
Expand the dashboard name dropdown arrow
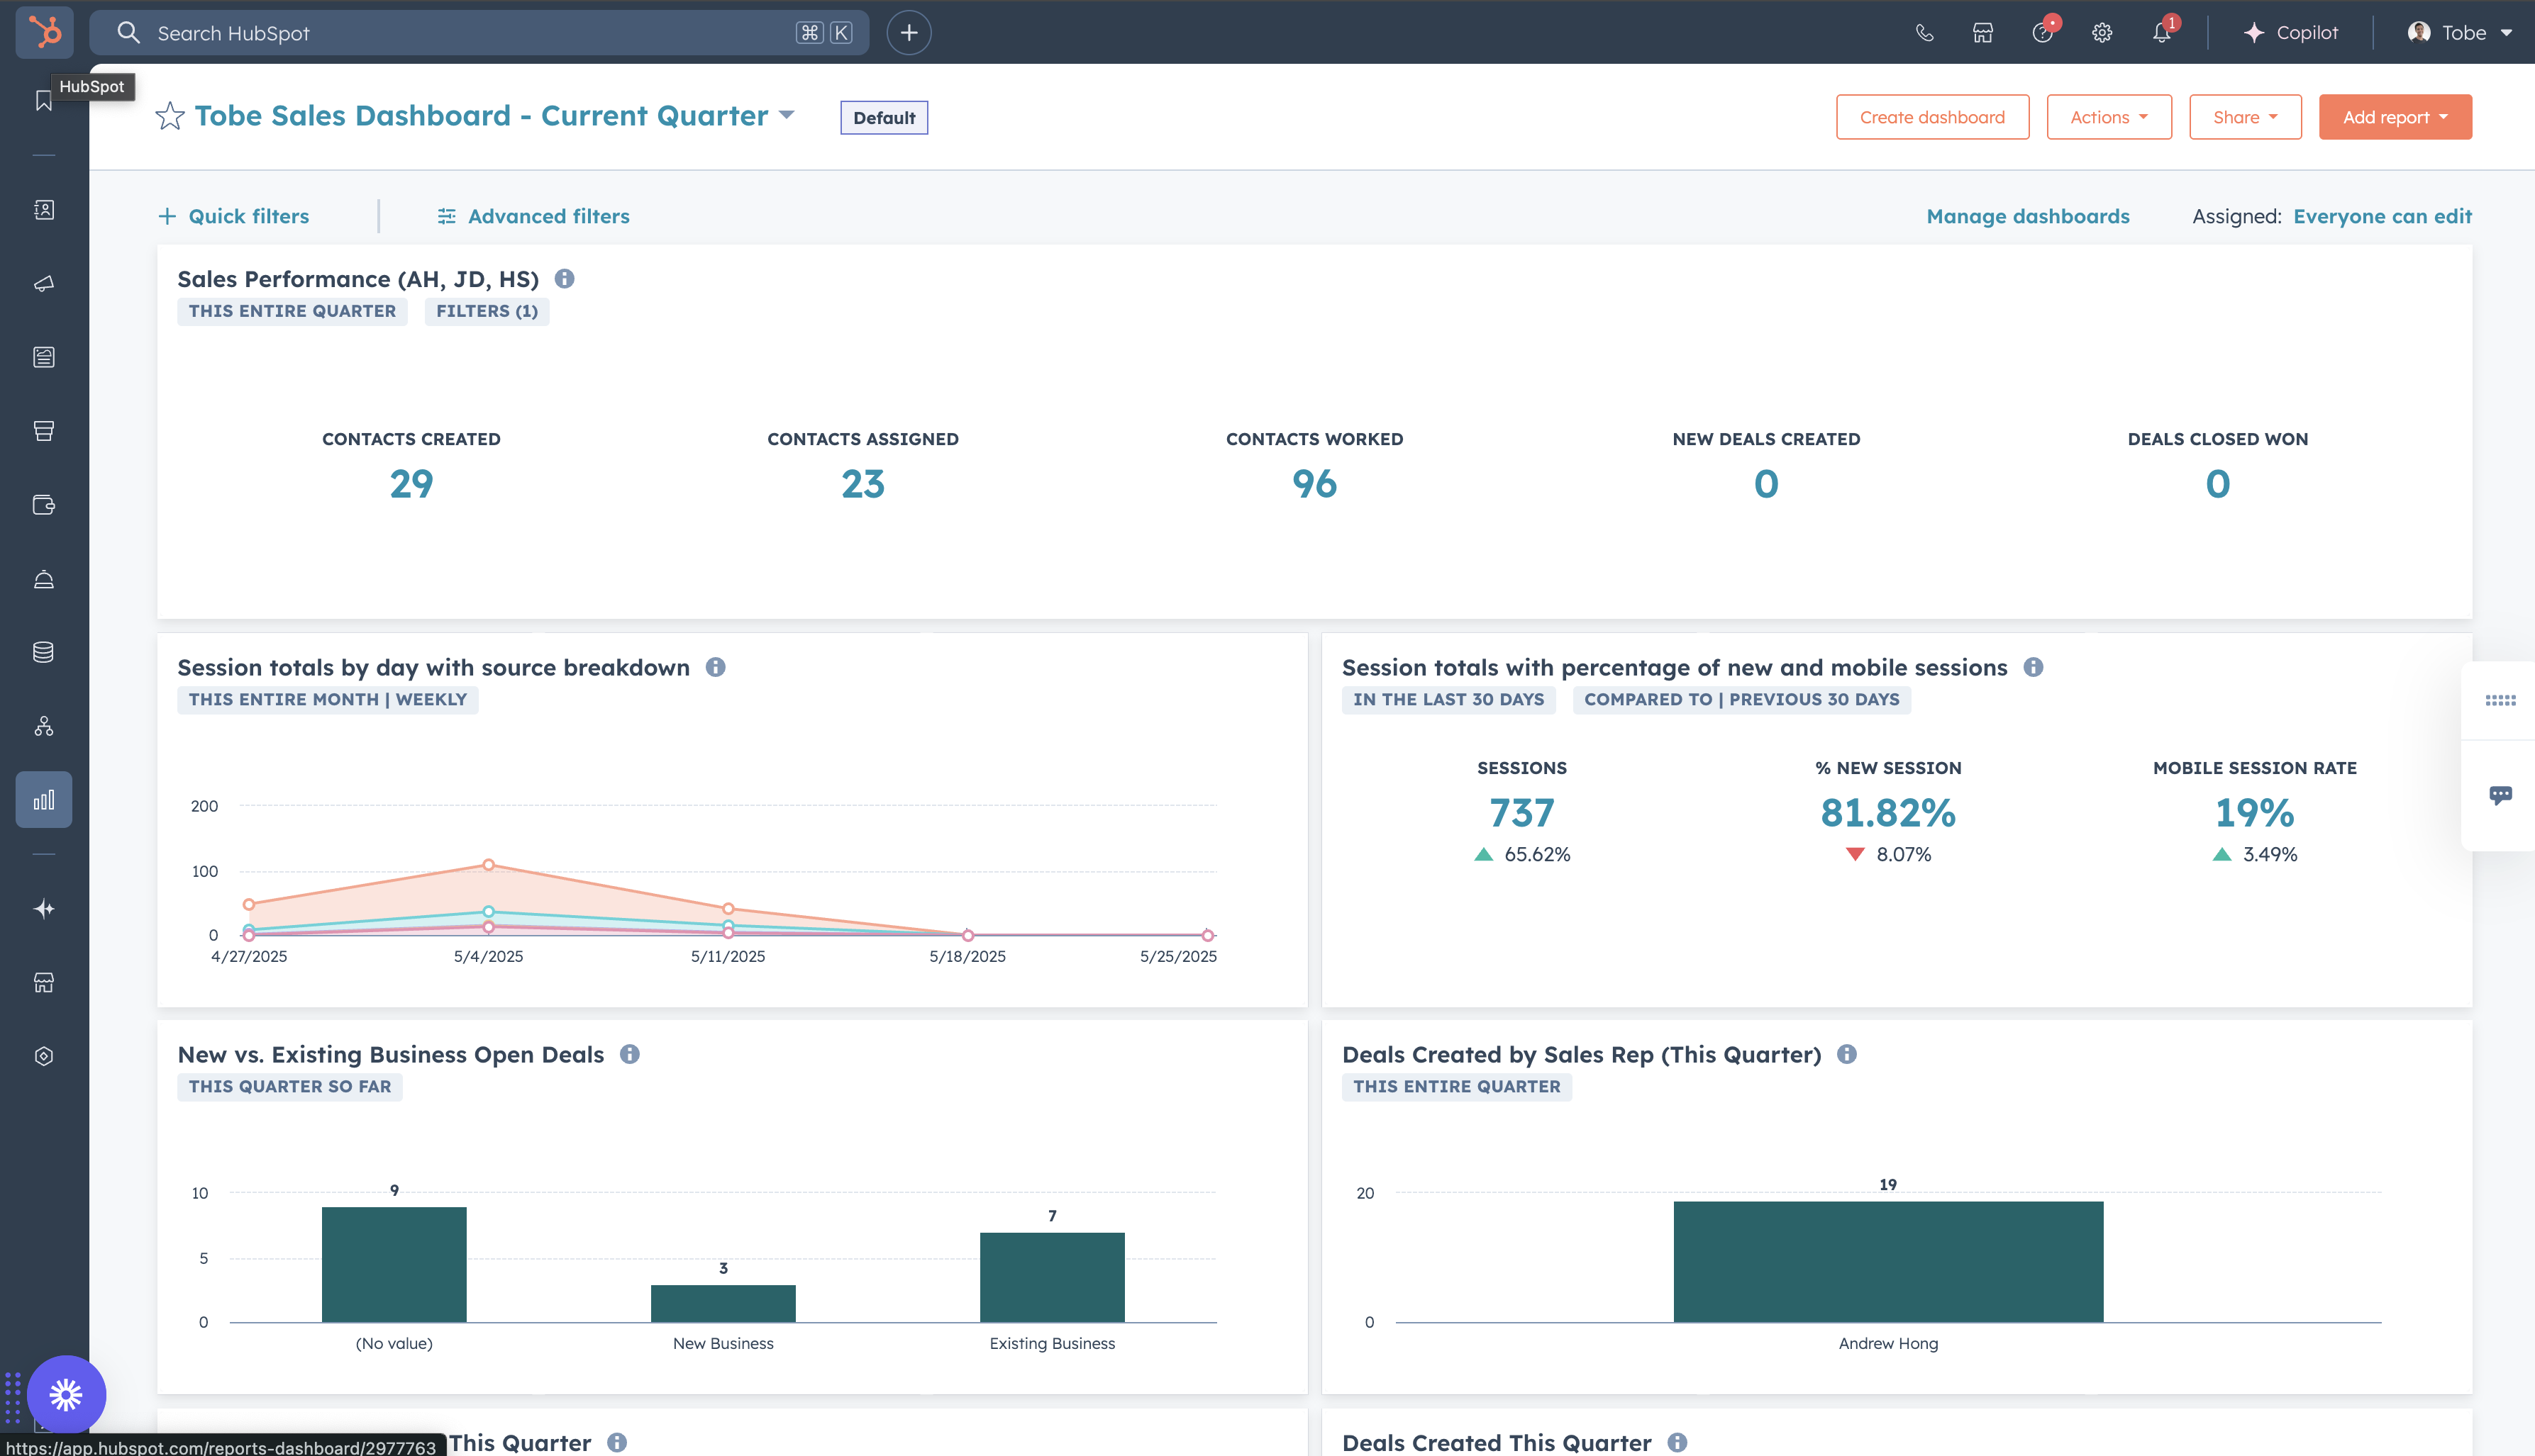pos(787,115)
